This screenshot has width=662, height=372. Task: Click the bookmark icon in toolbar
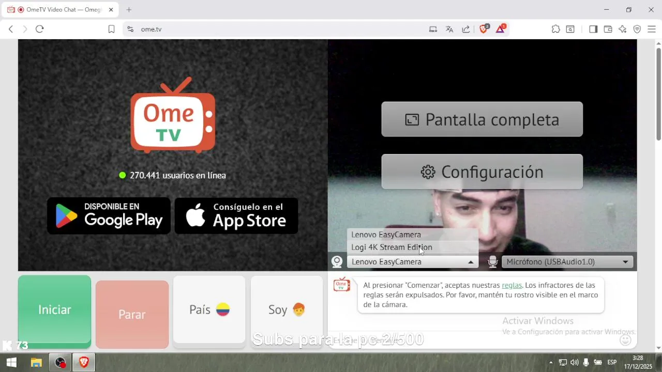[x=111, y=29]
